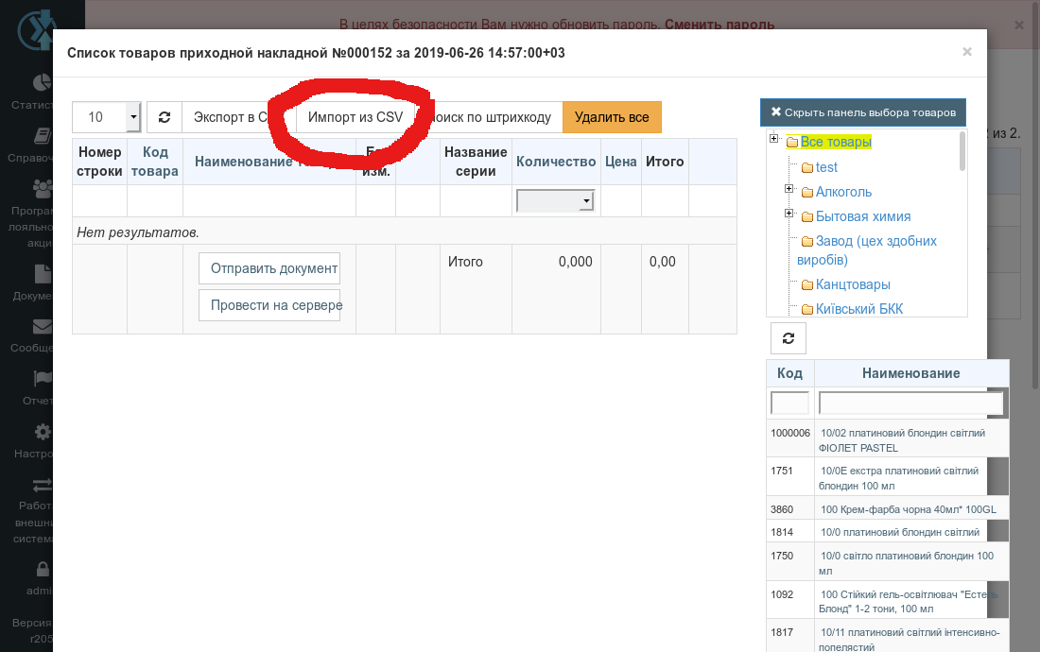Select the Канцтовары folder in the tree
This screenshot has height=652, width=1040.
pyautogui.click(x=852, y=285)
